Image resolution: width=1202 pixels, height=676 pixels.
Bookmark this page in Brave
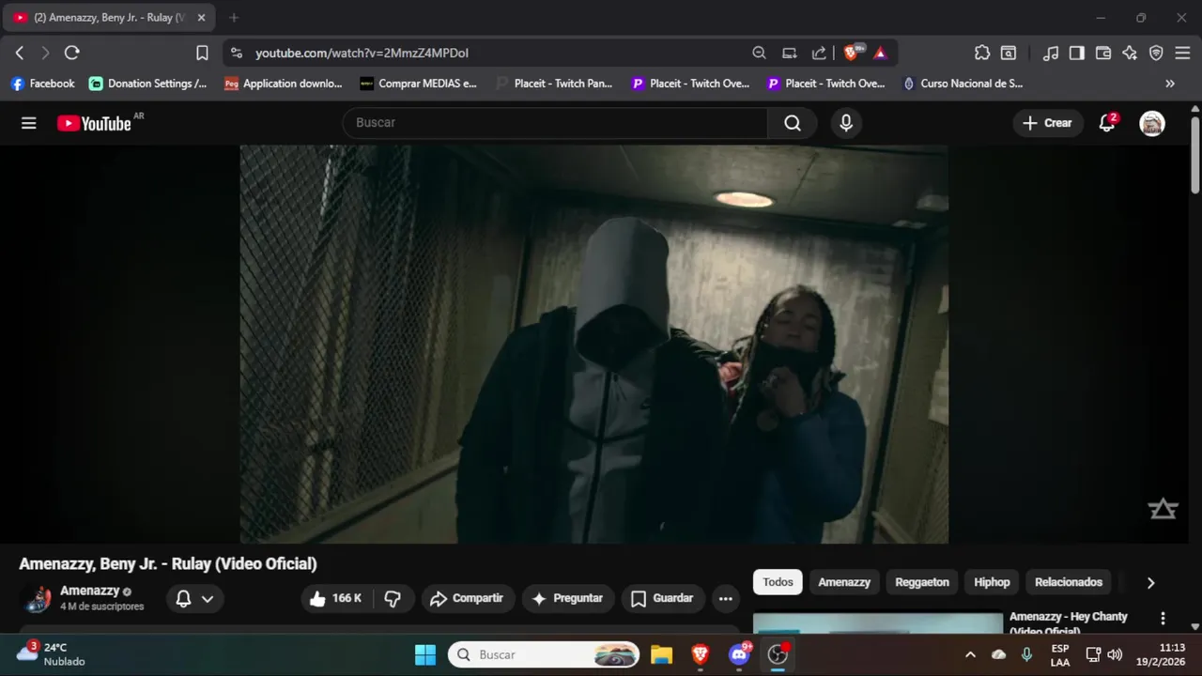[202, 53]
